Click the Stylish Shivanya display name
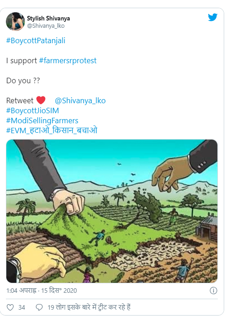This screenshot has width=231, height=316. (x=49, y=18)
